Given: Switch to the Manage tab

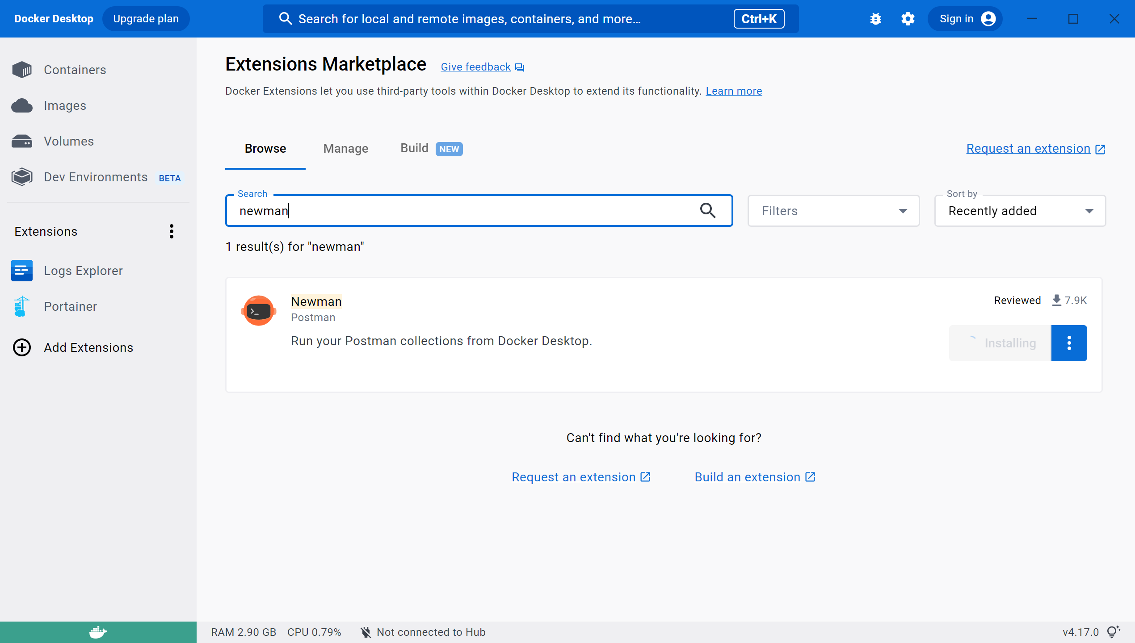Looking at the screenshot, I should 345,149.
